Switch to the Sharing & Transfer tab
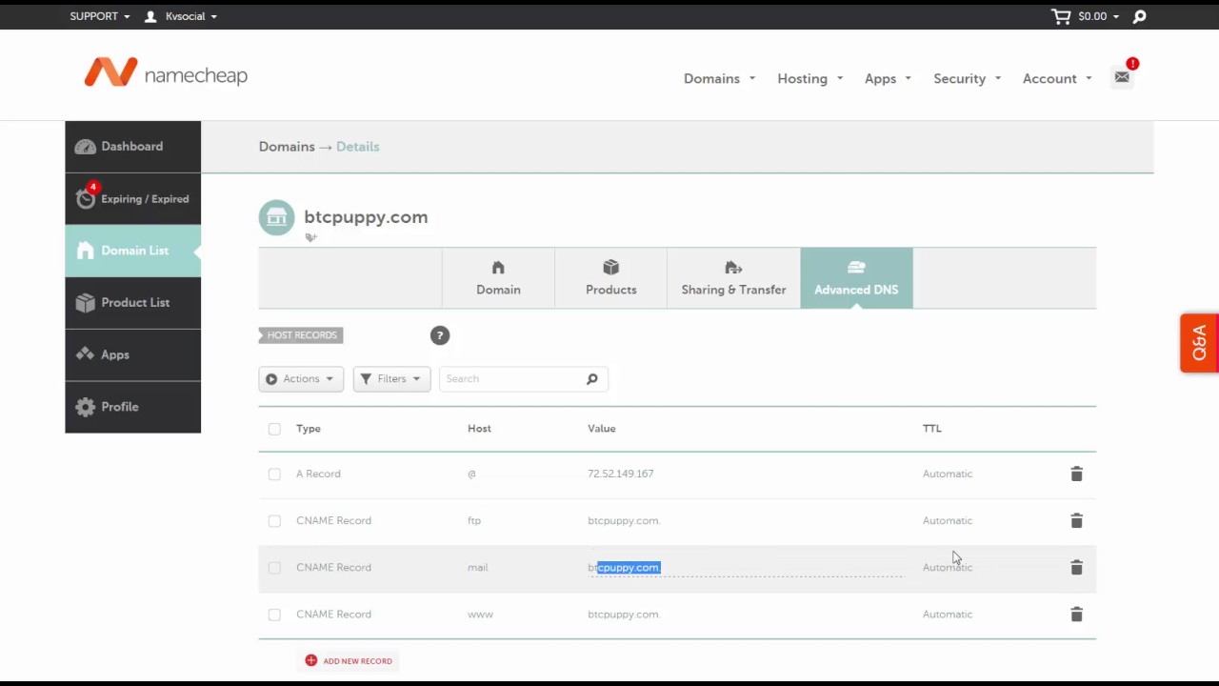The image size is (1219, 686). click(x=733, y=277)
